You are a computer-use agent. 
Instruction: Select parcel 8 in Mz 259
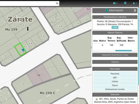[x=6, y=47]
